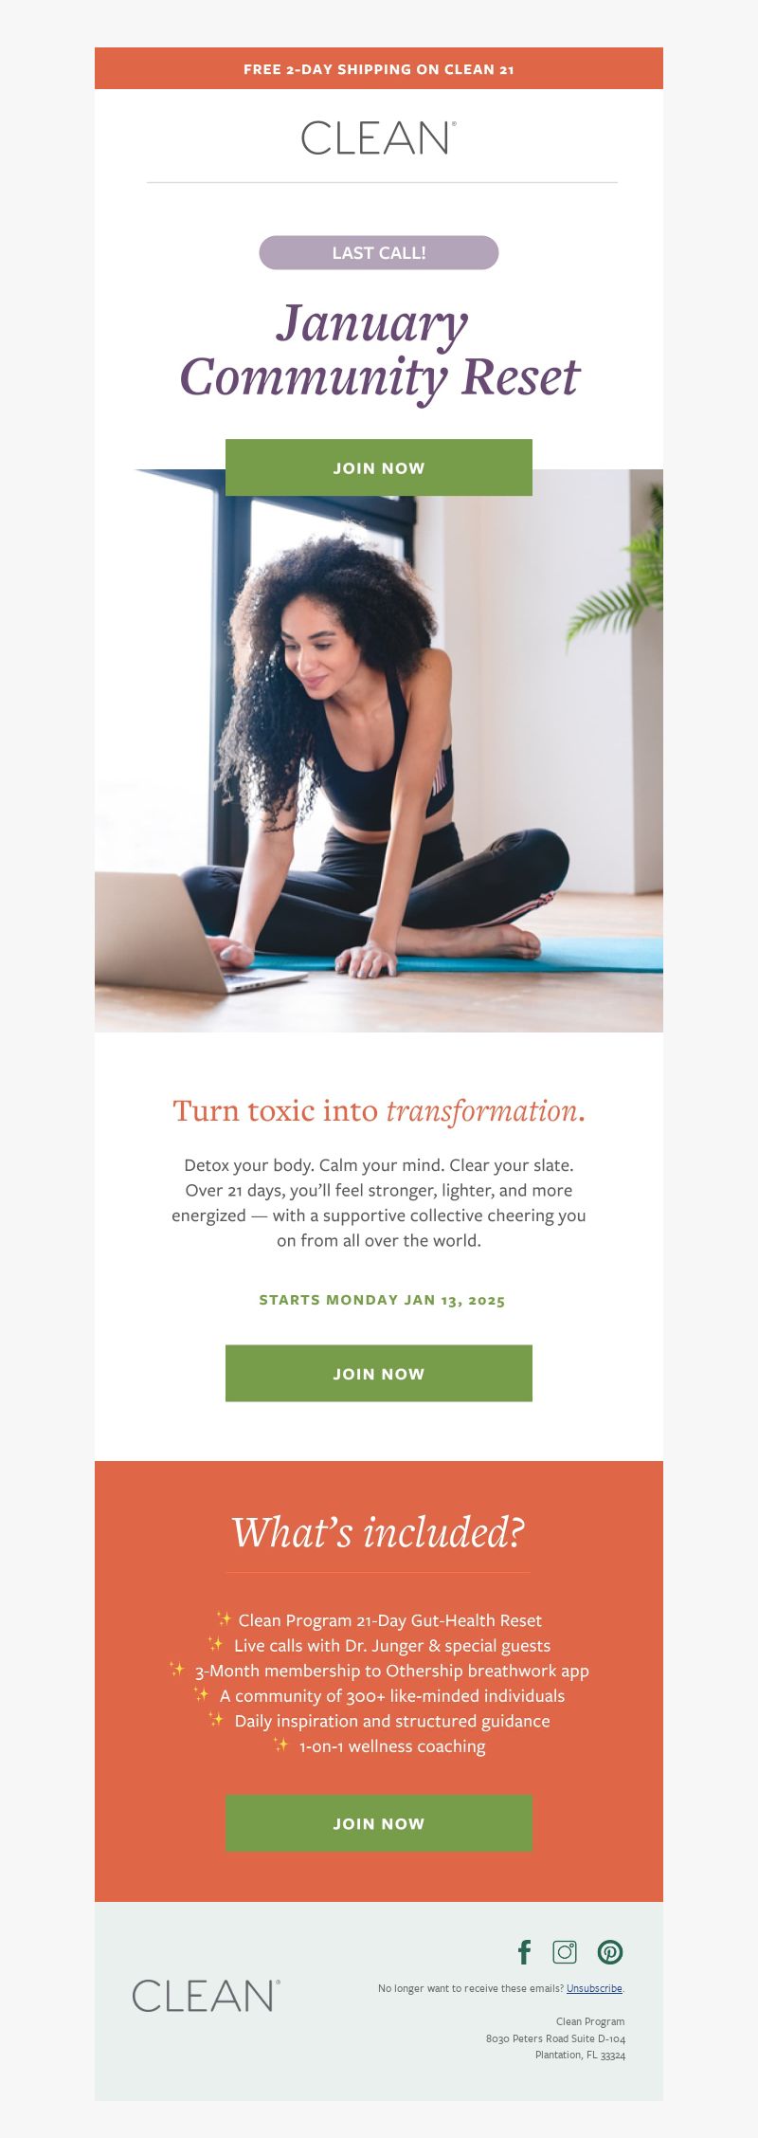Image resolution: width=758 pixels, height=2138 pixels.
Task: Click Join Now below the start date
Action: [379, 1373]
